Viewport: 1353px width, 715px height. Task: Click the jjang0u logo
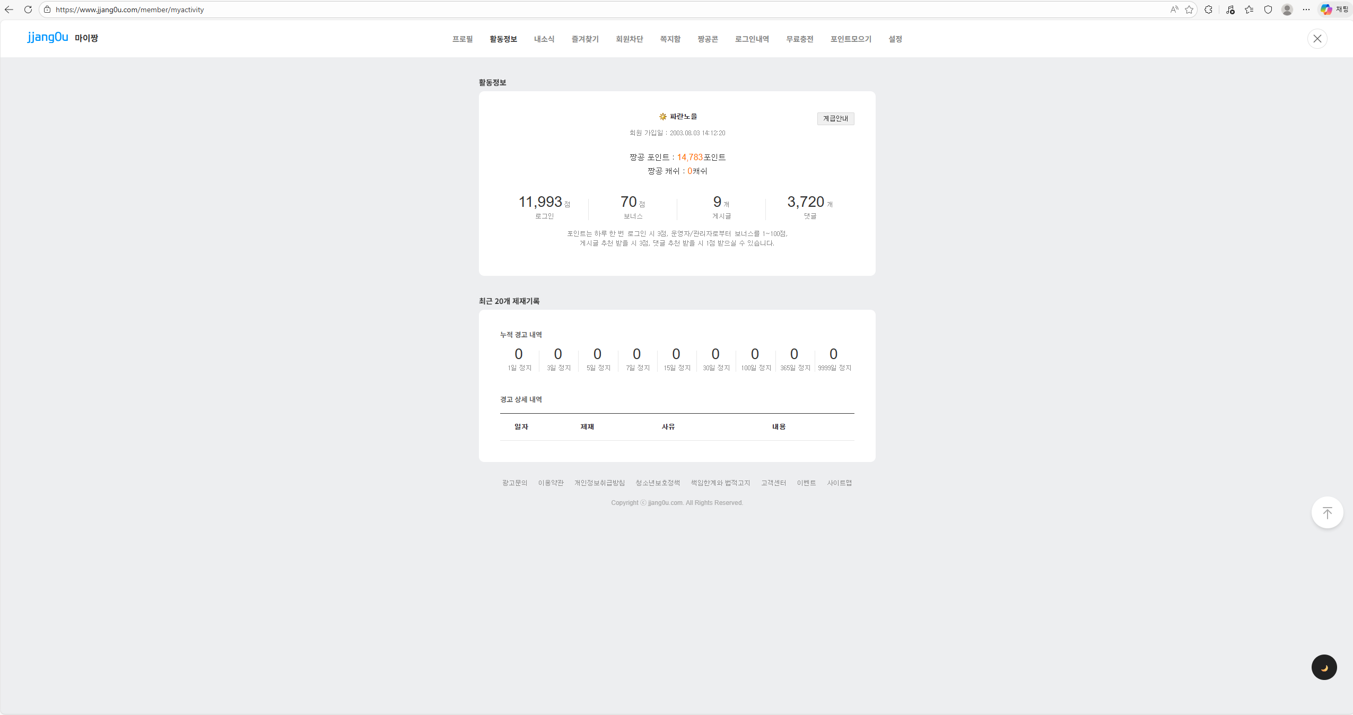48,37
